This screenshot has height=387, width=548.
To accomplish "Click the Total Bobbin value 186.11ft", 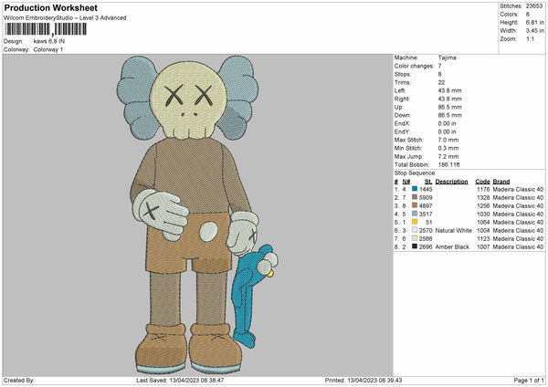I will 449,164.
